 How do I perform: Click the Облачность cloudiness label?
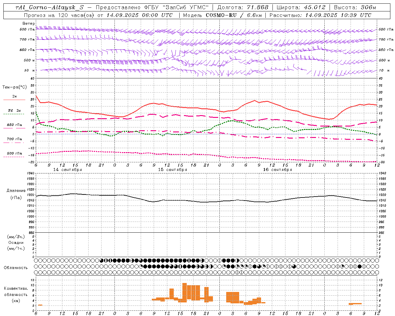(x=16, y=268)
